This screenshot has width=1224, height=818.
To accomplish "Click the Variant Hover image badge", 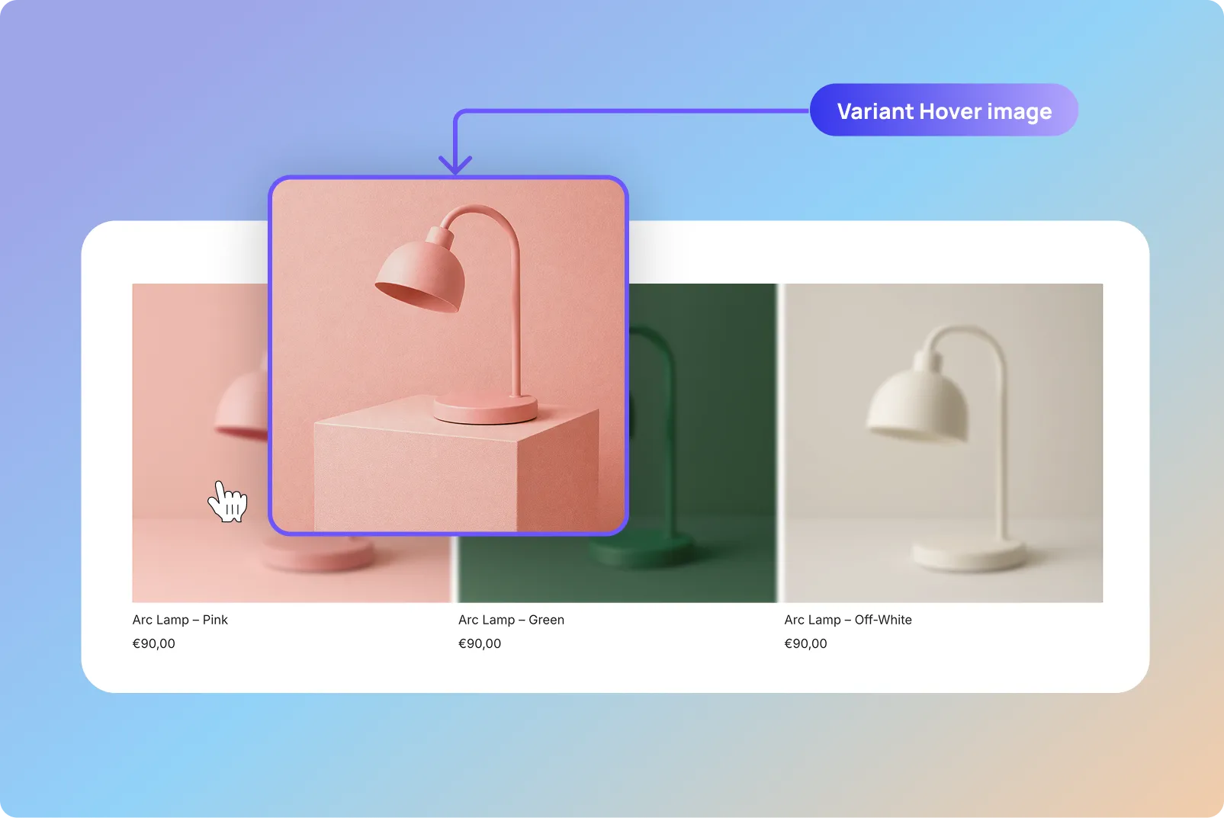I will (x=944, y=111).
